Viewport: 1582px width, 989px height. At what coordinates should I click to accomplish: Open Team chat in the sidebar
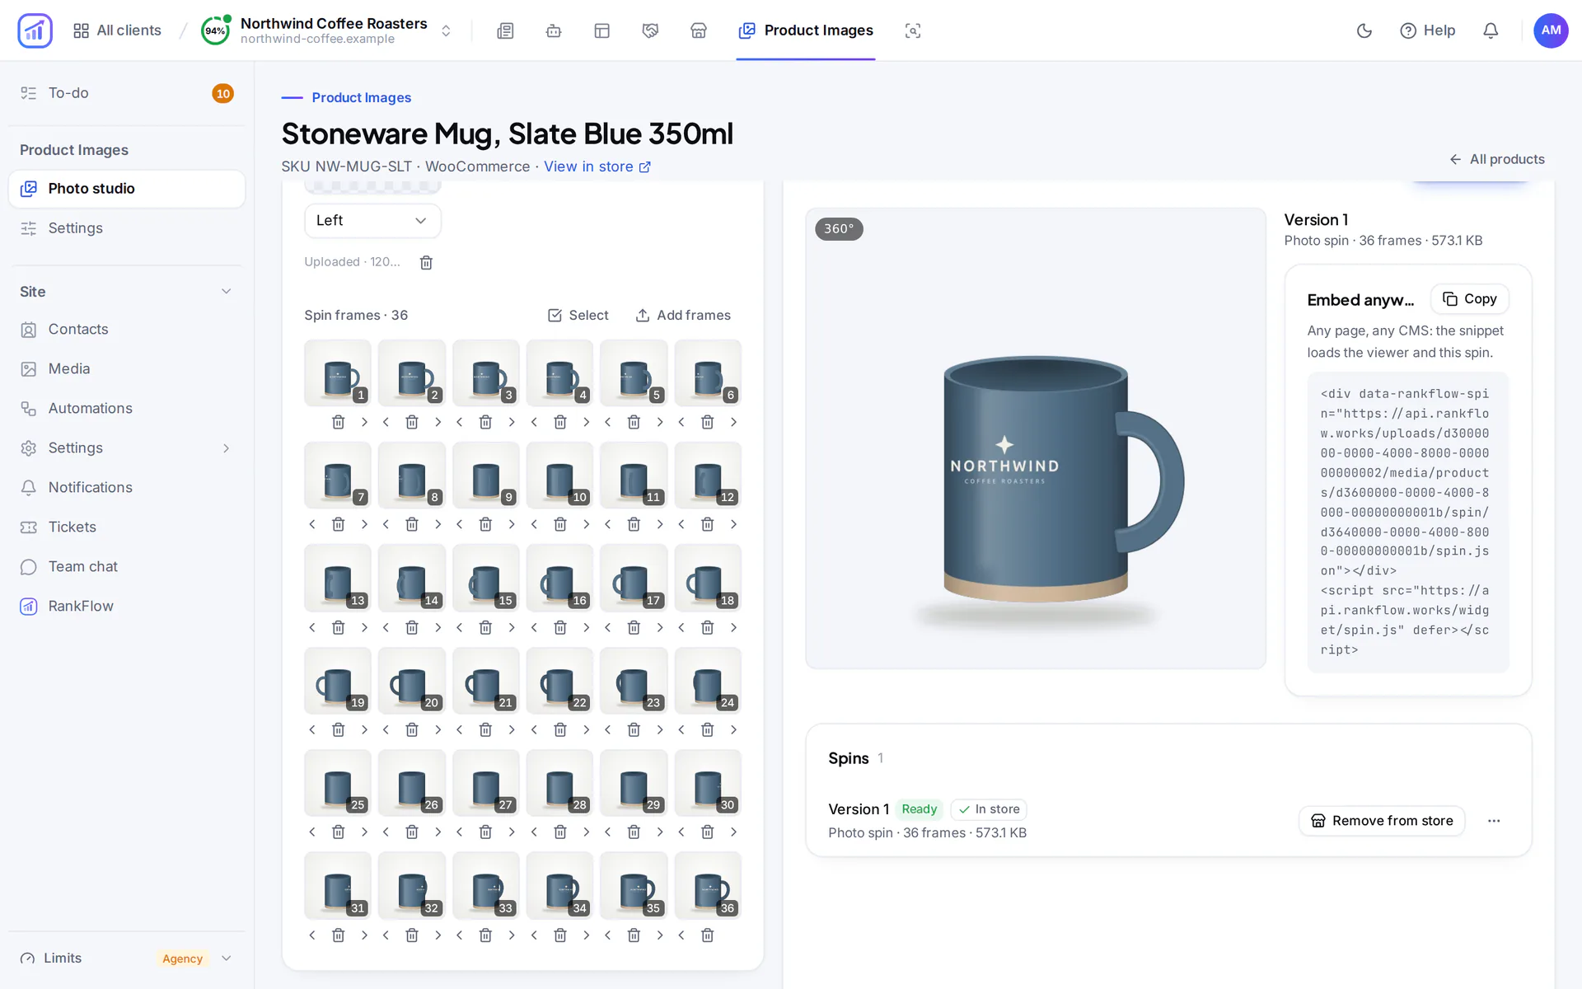[127, 566]
